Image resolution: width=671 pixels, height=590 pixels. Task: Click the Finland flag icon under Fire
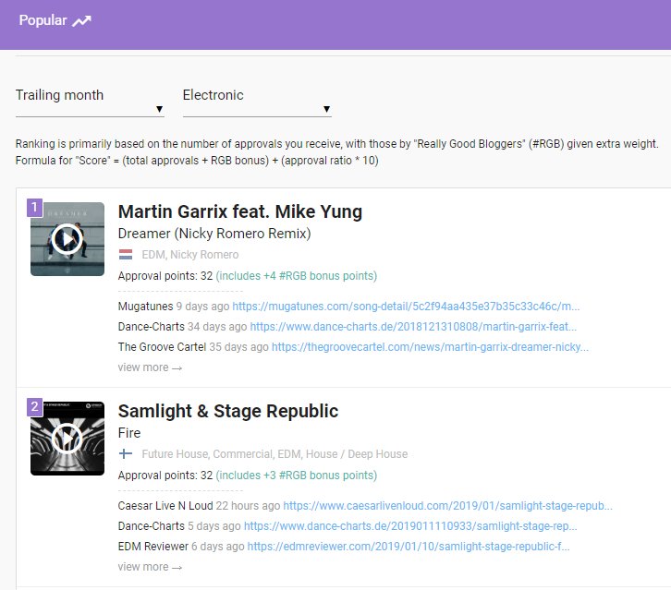coord(126,453)
